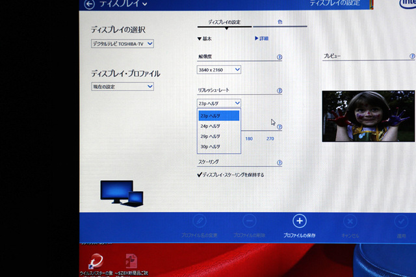Viewport: 416px width, 277px height.
Task: Open help icon for 解像度
Action: pos(279,57)
